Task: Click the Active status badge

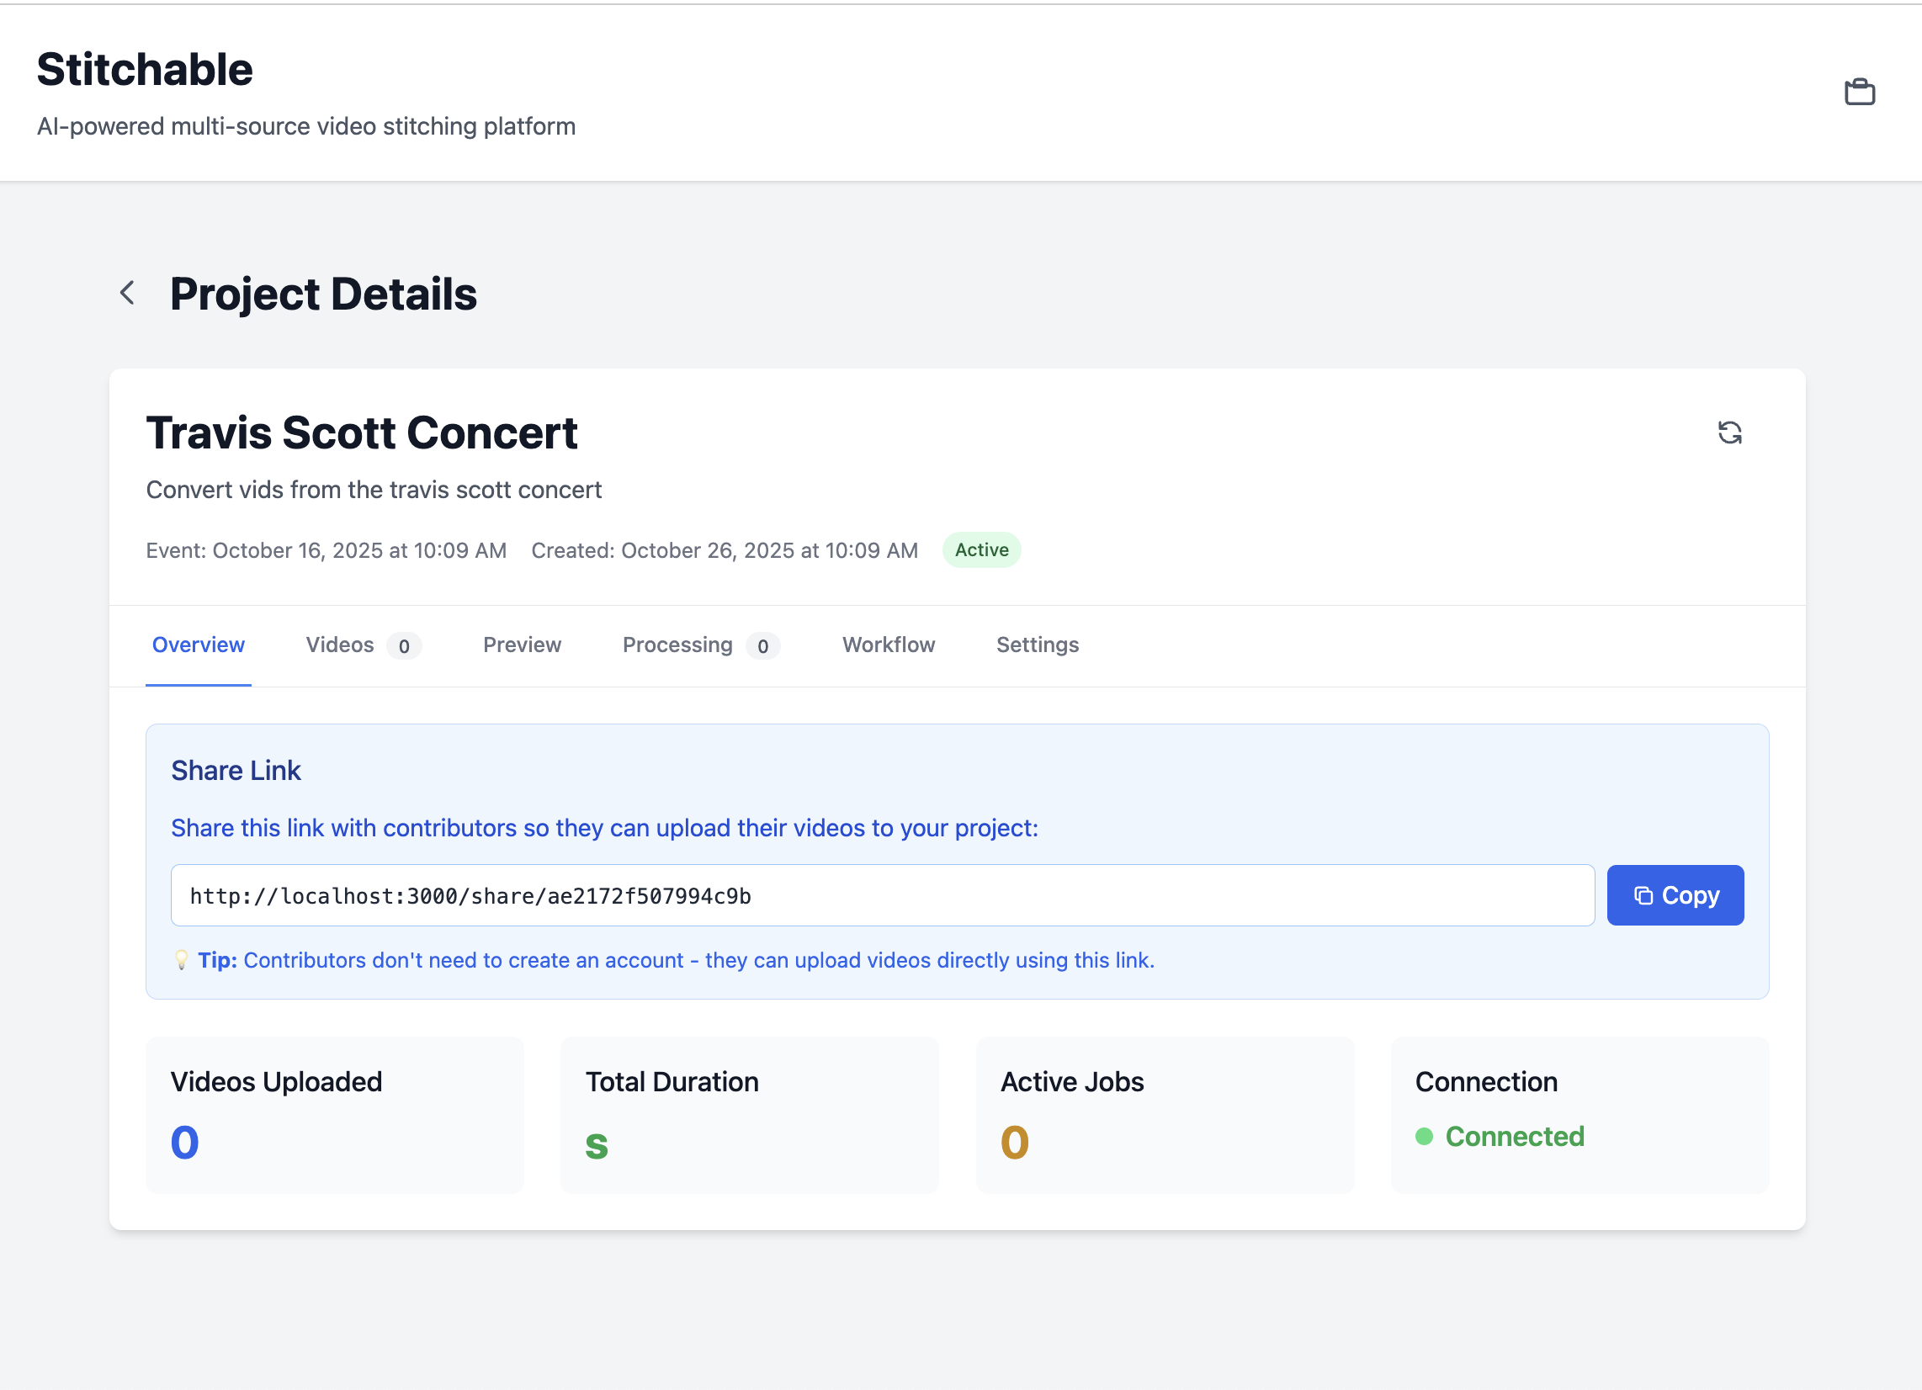Action: click(981, 550)
